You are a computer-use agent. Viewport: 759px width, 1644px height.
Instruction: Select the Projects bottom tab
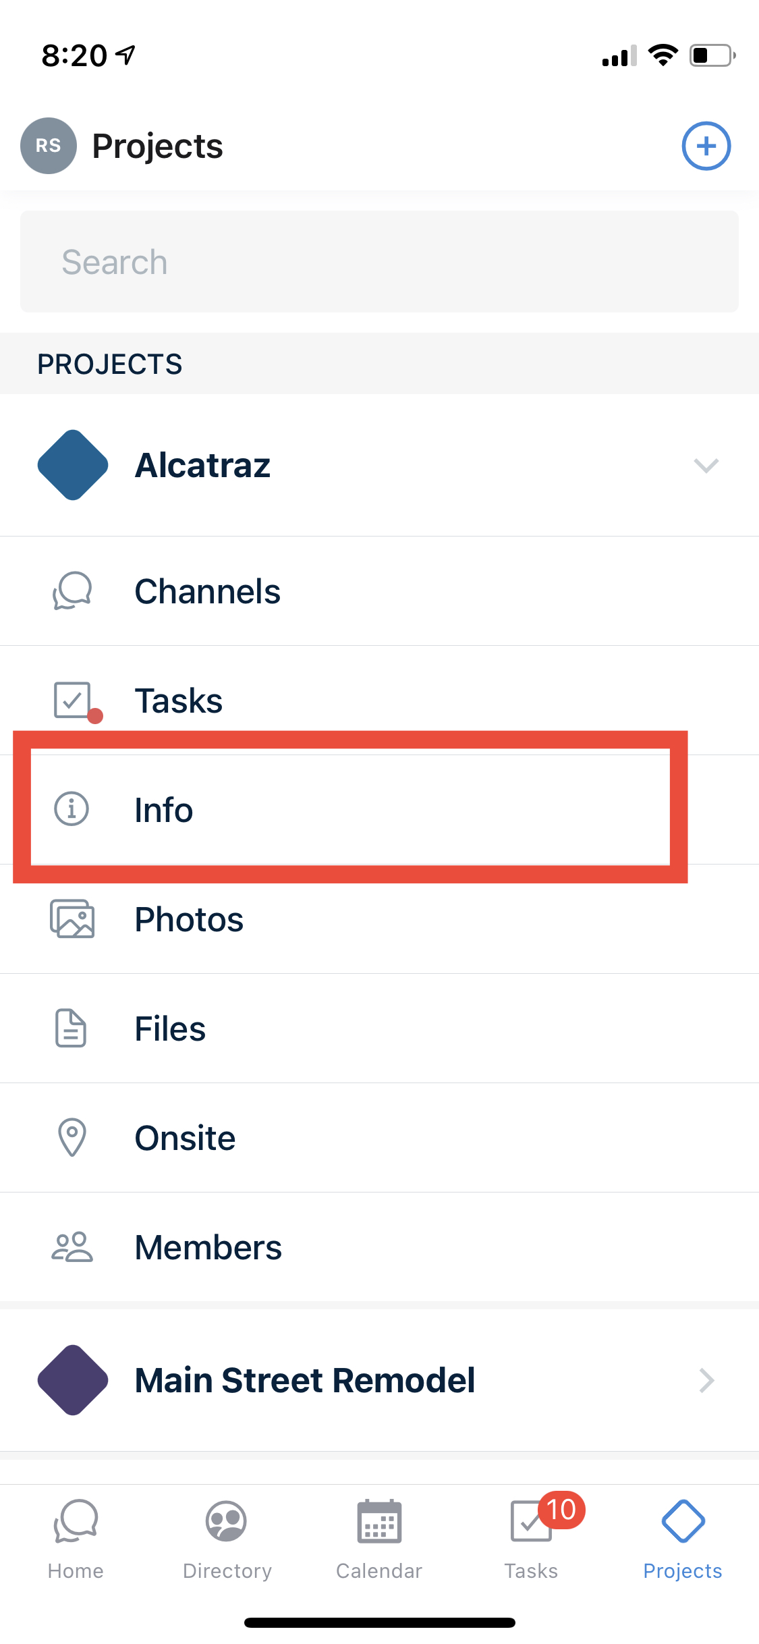683,1540
